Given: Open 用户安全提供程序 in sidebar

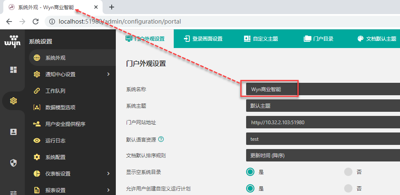Looking at the screenshot, I should coord(72,124).
